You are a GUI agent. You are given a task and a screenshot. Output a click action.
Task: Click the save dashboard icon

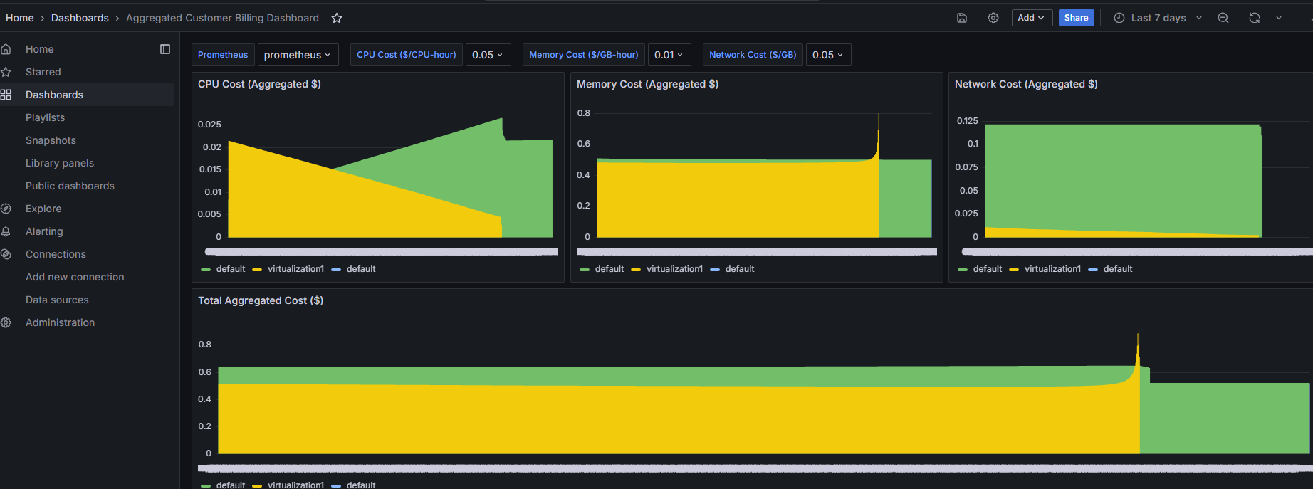[961, 18]
